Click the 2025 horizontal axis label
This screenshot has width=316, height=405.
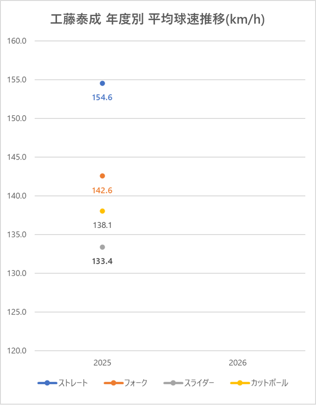pos(102,362)
